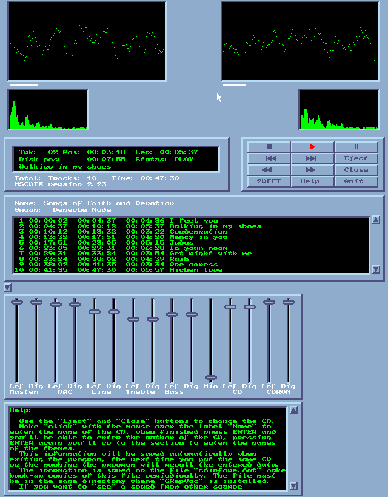This screenshot has width=388, height=497.
Task: Click the Disk pos: 00:07:55 readout
Action: pos(72,160)
